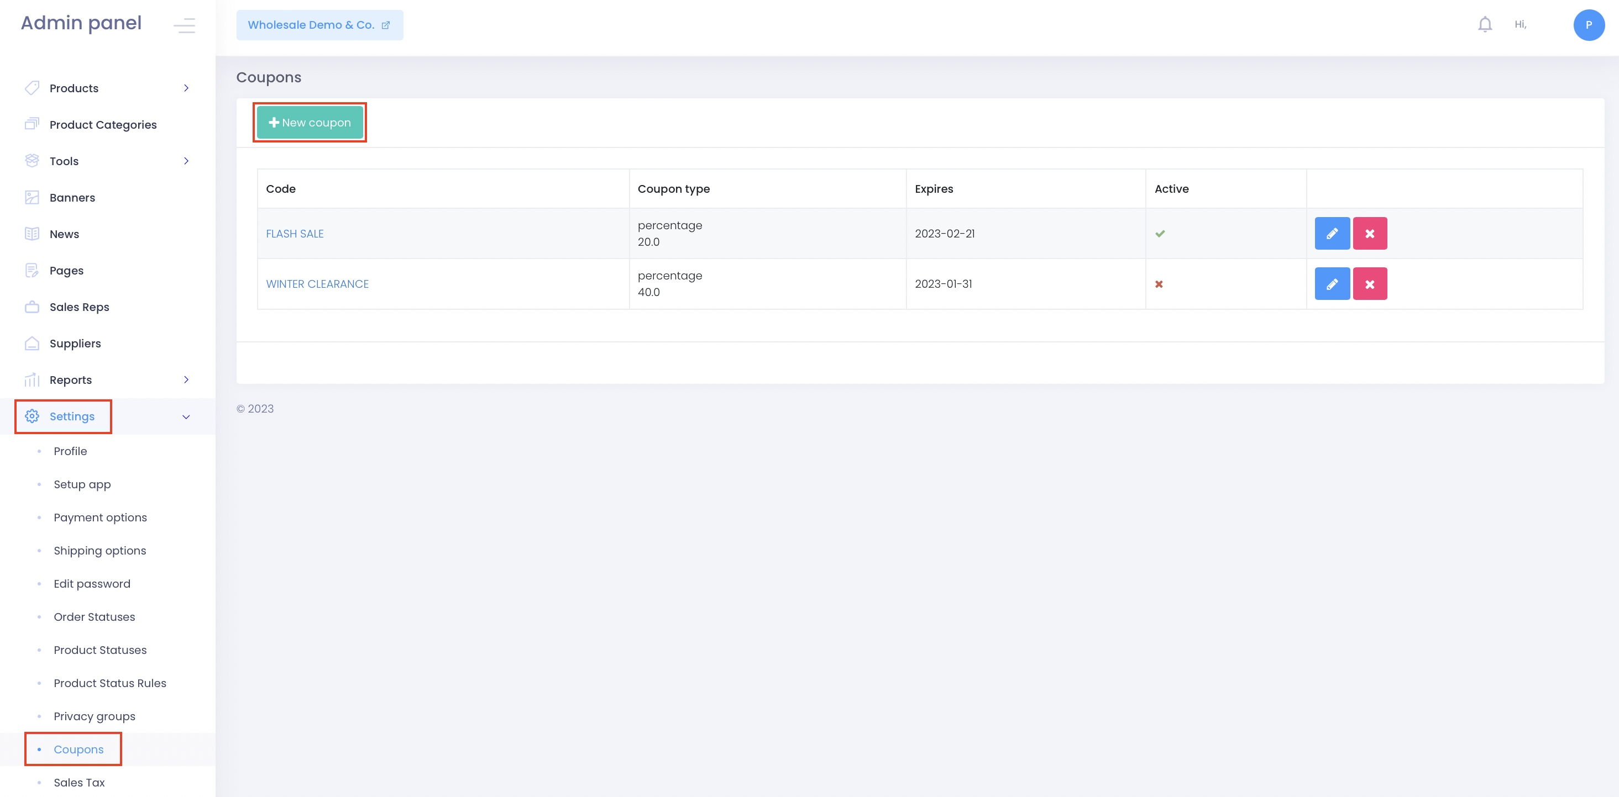Click the New coupon button
This screenshot has width=1619, height=797.
309,123
